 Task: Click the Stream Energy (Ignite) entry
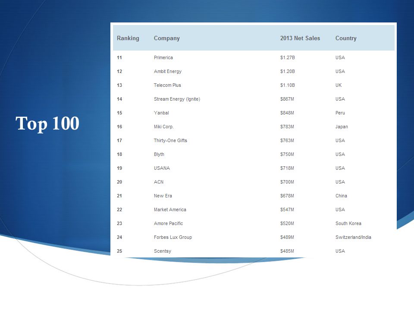pyautogui.click(x=177, y=99)
